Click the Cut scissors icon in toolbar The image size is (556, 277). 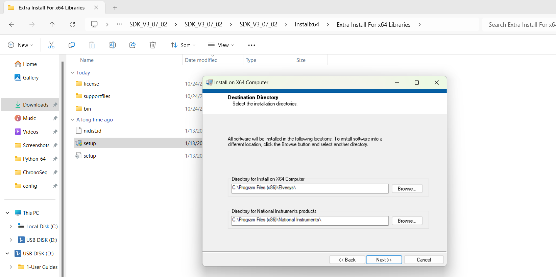click(51, 45)
